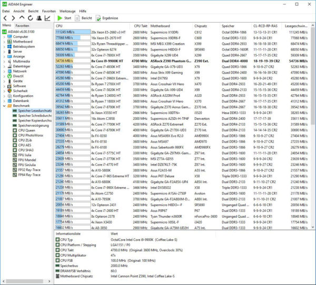The height and width of the screenshot is (285, 316).
Task: Start the benchmark with green Start button
Action: pos(64,18)
